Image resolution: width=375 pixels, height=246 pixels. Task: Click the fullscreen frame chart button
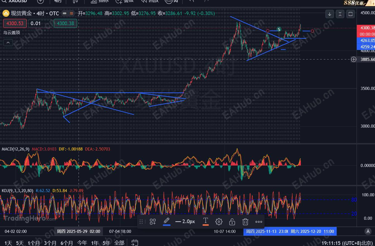(350, 14)
